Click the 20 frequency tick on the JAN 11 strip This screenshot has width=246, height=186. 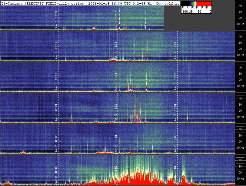point(240,142)
